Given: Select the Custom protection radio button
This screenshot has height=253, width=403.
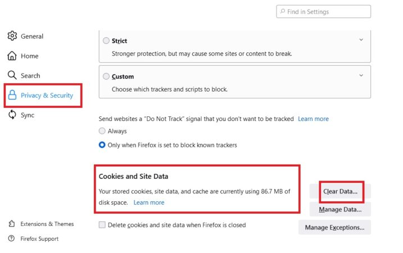Looking at the screenshot, I should (106, 76).
